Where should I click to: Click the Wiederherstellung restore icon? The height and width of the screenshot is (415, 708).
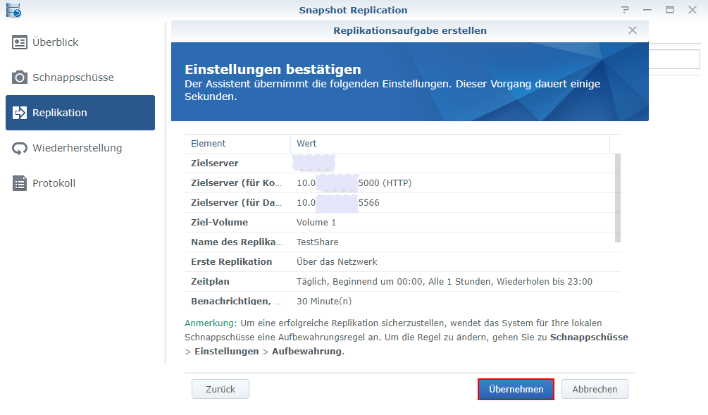tap(20, 148)
